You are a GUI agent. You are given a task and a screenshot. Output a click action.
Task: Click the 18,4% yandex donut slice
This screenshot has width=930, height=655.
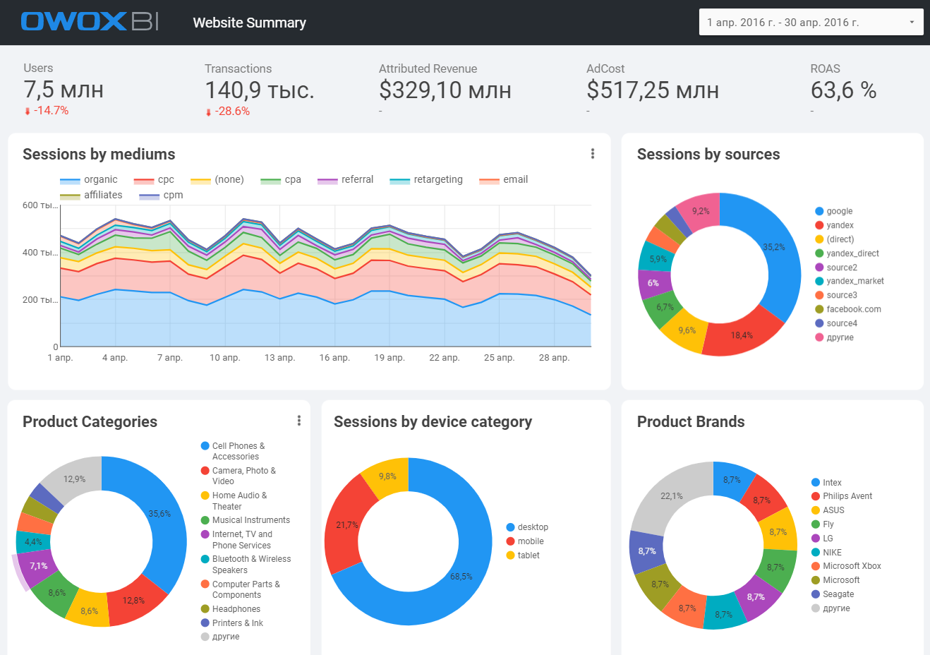[742, 335]
